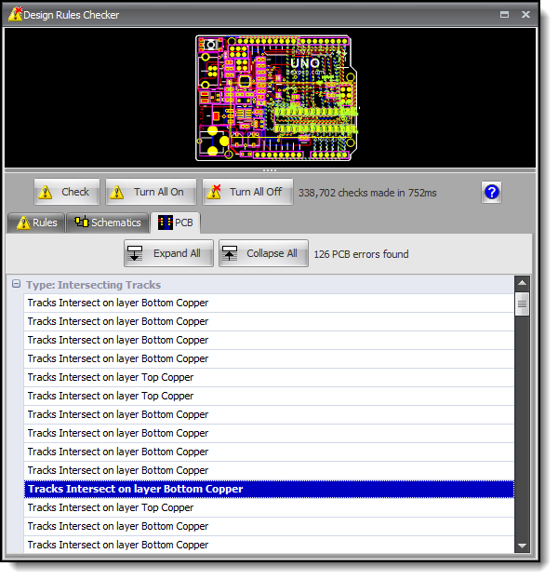Select the PCB tab
Viewport: 558px width, 580px height.
(176, 223)
